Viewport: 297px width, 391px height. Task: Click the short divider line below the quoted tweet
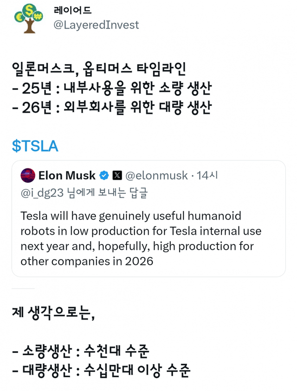pyautogui.click(x=23, y=288)
